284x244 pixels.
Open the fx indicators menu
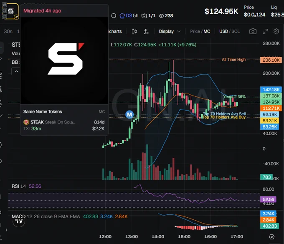point(146,31)
